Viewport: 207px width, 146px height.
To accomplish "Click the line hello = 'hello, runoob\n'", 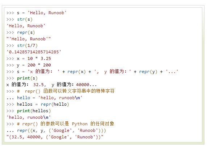I will click(x=45, y=98).
